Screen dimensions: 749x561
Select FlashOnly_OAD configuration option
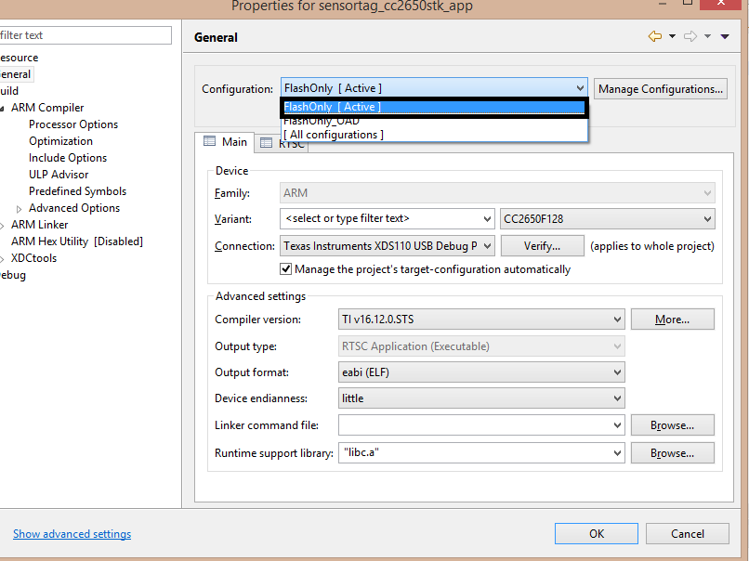tap(322, 121)
